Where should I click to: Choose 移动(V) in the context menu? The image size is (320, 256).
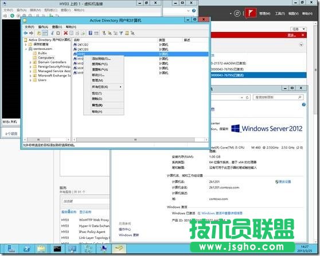pos(104,75)
